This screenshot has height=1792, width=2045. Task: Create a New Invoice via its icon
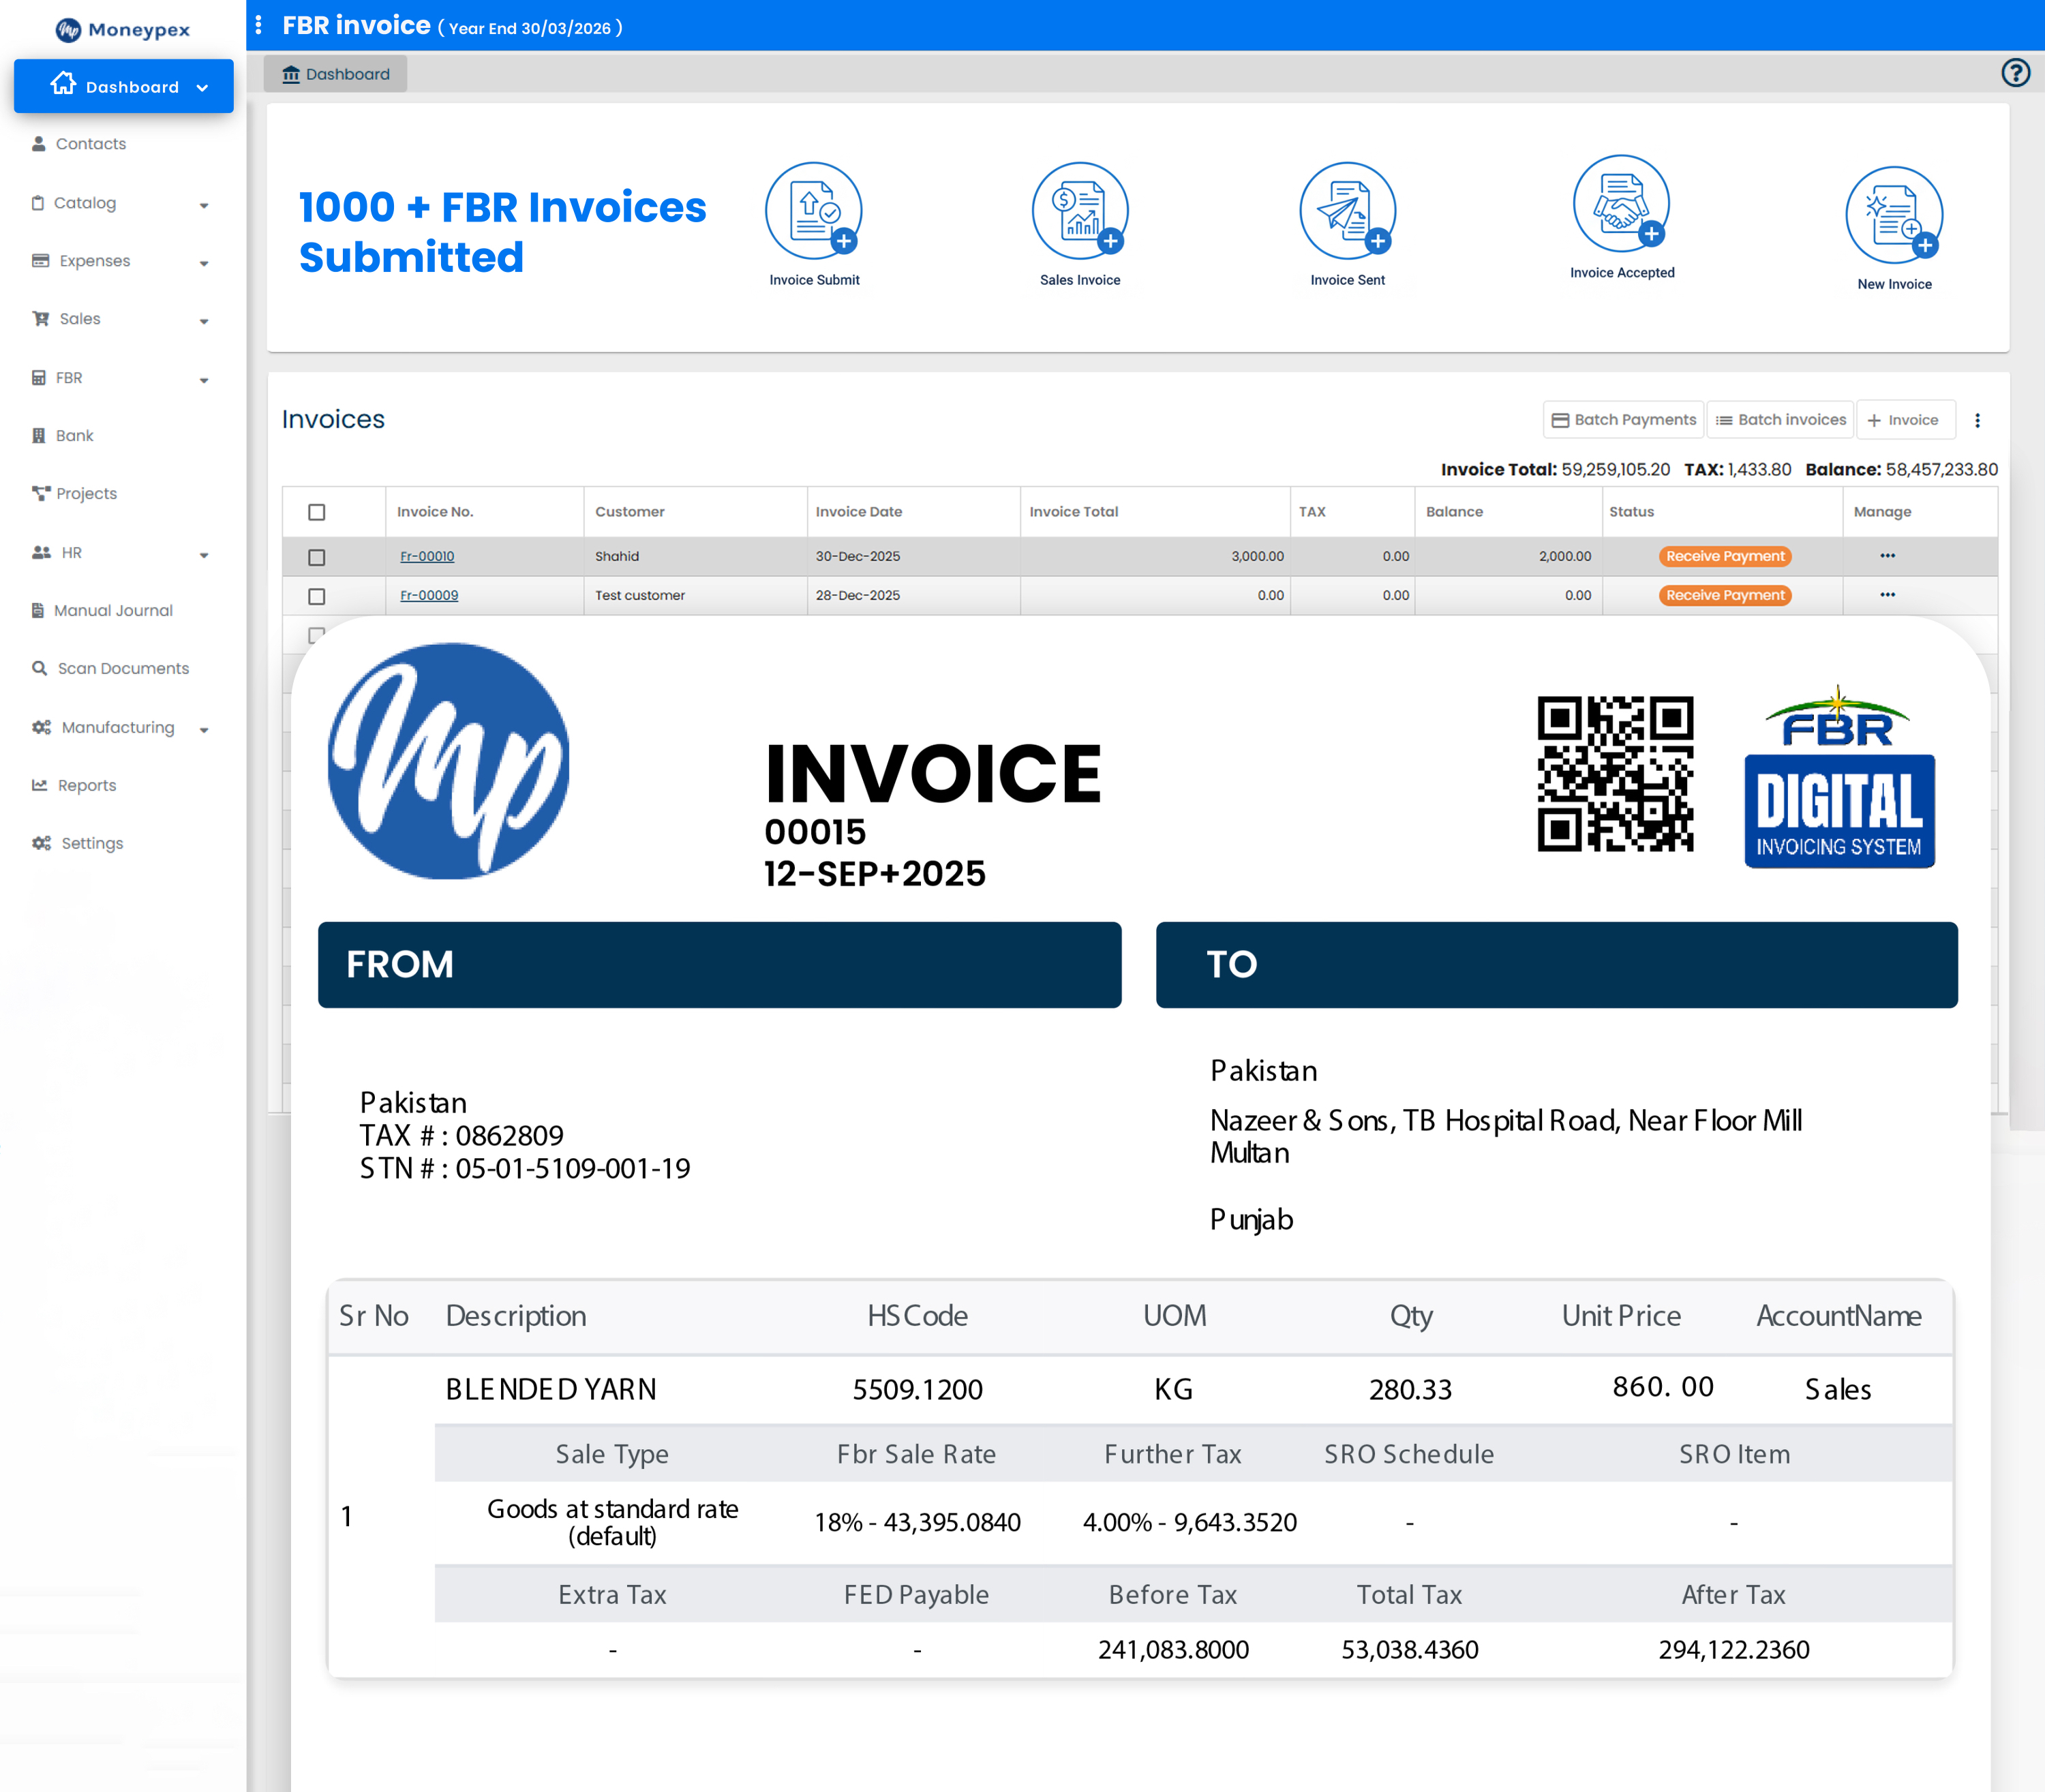point(1894,215)
